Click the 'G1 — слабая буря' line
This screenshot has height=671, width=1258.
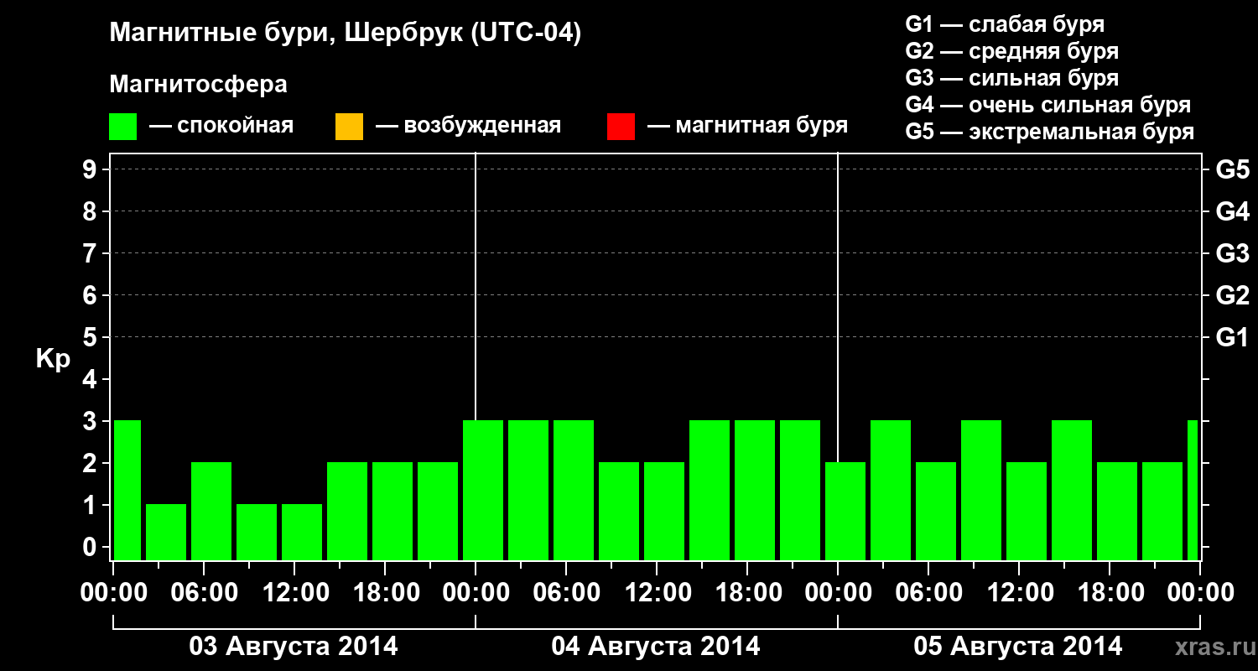click(x=1005, y=24)
